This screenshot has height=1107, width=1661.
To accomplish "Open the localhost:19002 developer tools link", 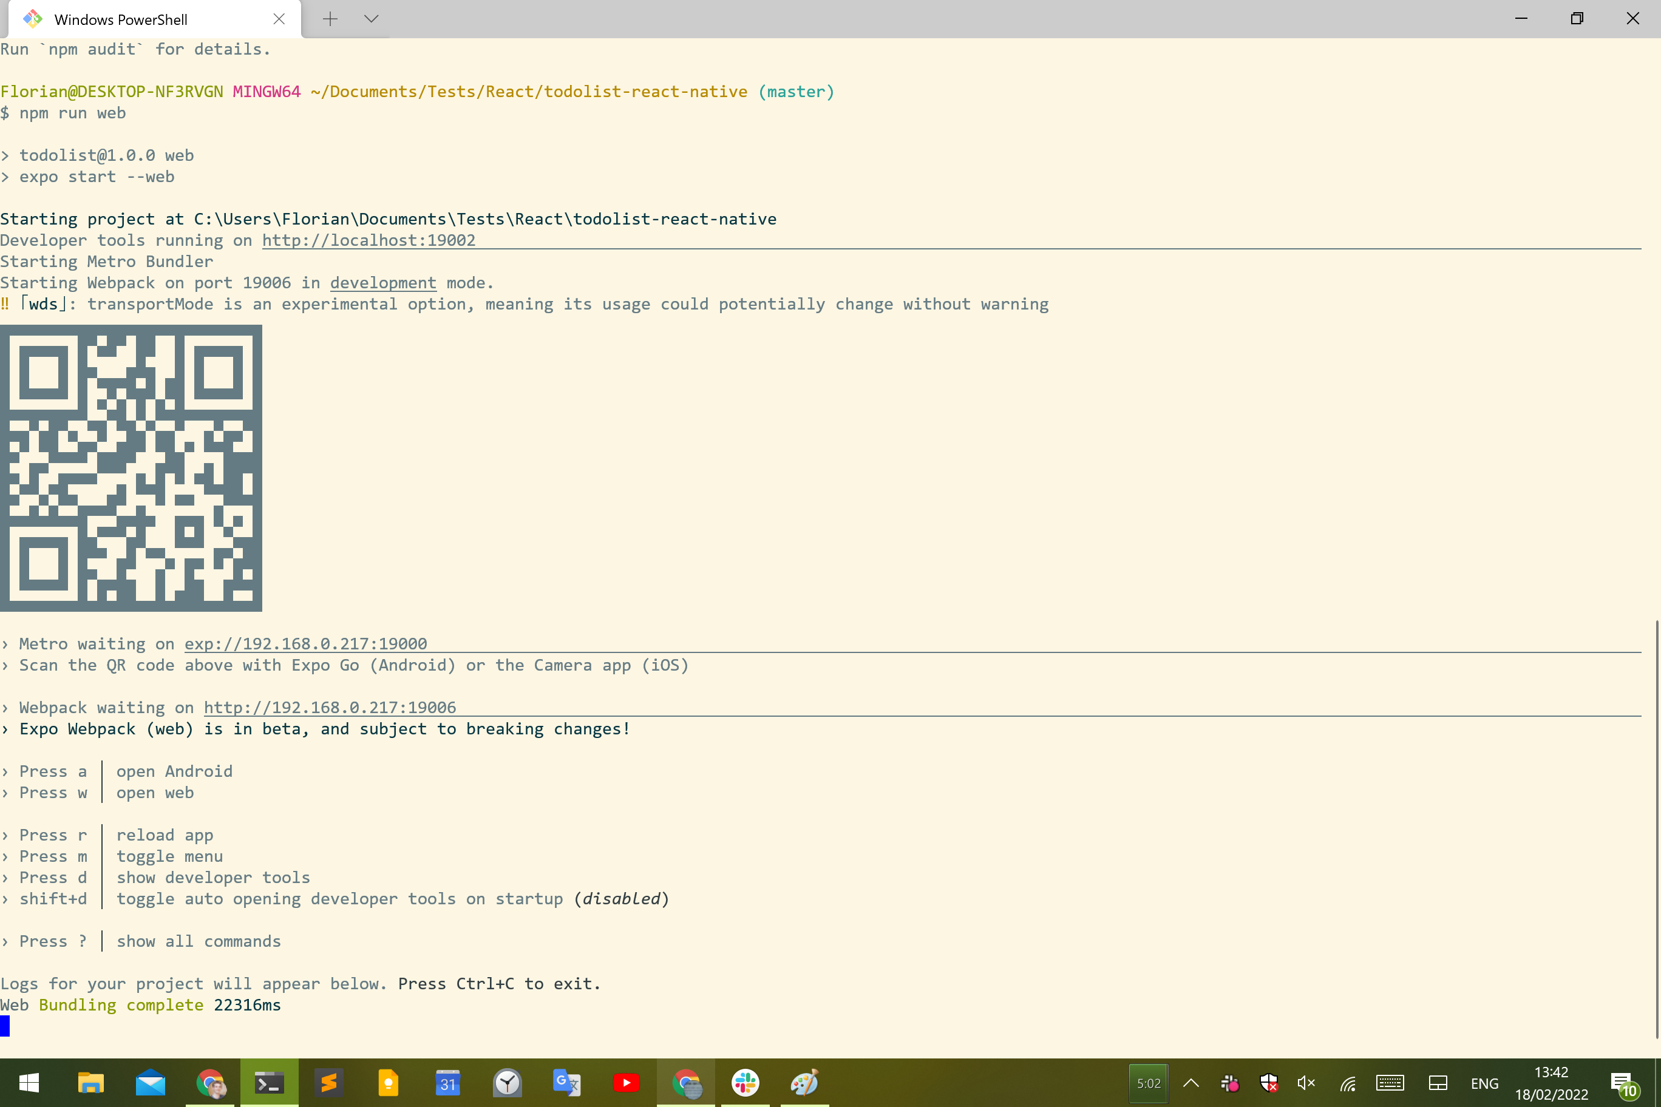I will (368, 240).
